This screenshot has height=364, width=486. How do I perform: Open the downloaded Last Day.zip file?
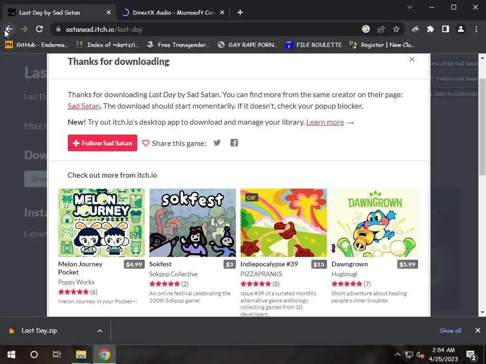click(x=39, y=330)
